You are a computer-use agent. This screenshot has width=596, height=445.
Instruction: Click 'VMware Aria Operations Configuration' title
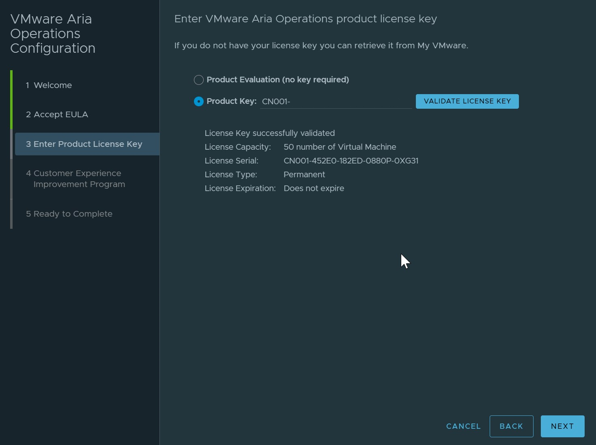pyautogui.click(x=53, y=34)
